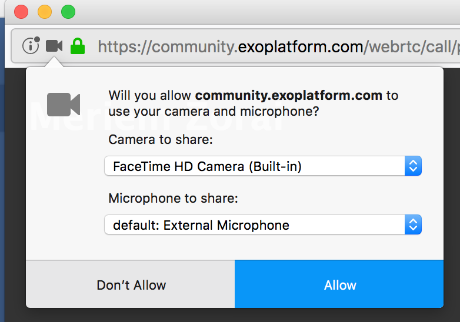Minimize the window with the yellow button
This screenshot has width=460, height=322.
point(45,12)
